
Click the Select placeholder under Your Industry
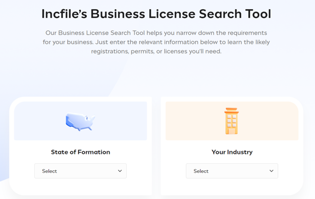point(201,171)
